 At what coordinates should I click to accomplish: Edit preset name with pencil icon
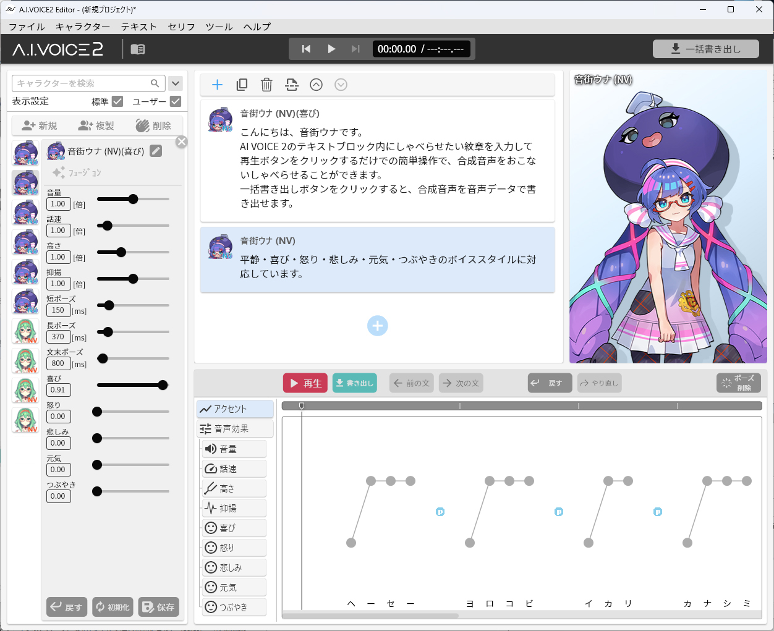pos(156,151)
